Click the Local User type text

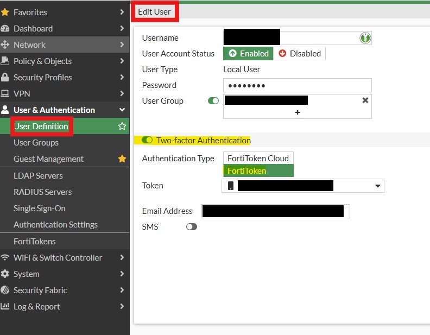[x=242, y=69]
